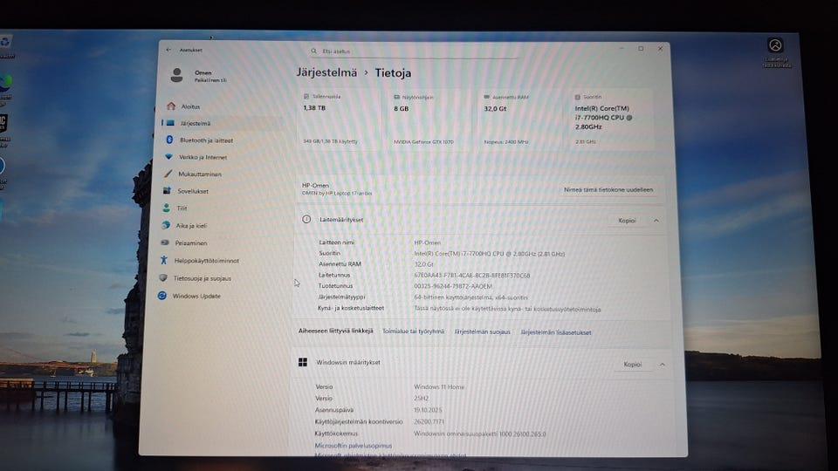Click the accessibility figure icon
Screen dimensions: 838x471
point(163,260)
